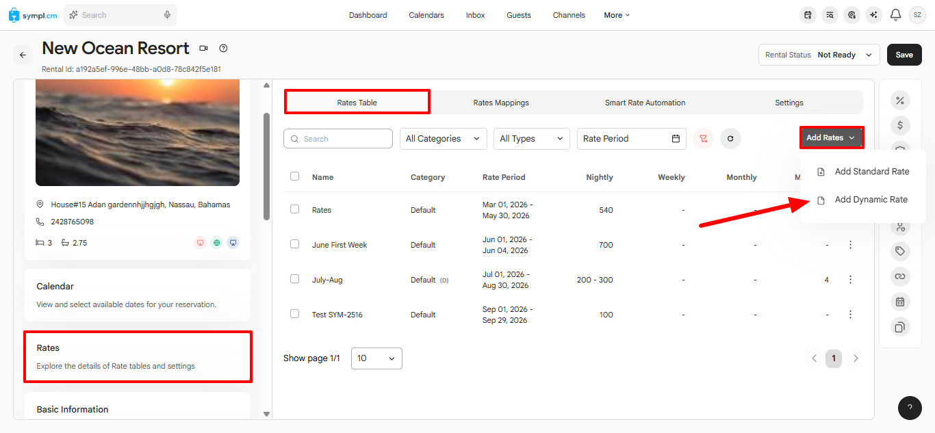This screenshot has width=935, height=433.
Task: Open the notifications bell
Action: 895,14
